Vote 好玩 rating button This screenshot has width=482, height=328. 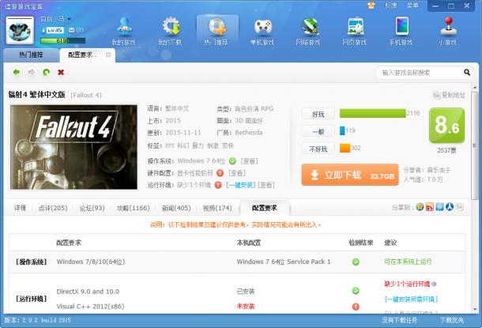(x=318, y=114)
